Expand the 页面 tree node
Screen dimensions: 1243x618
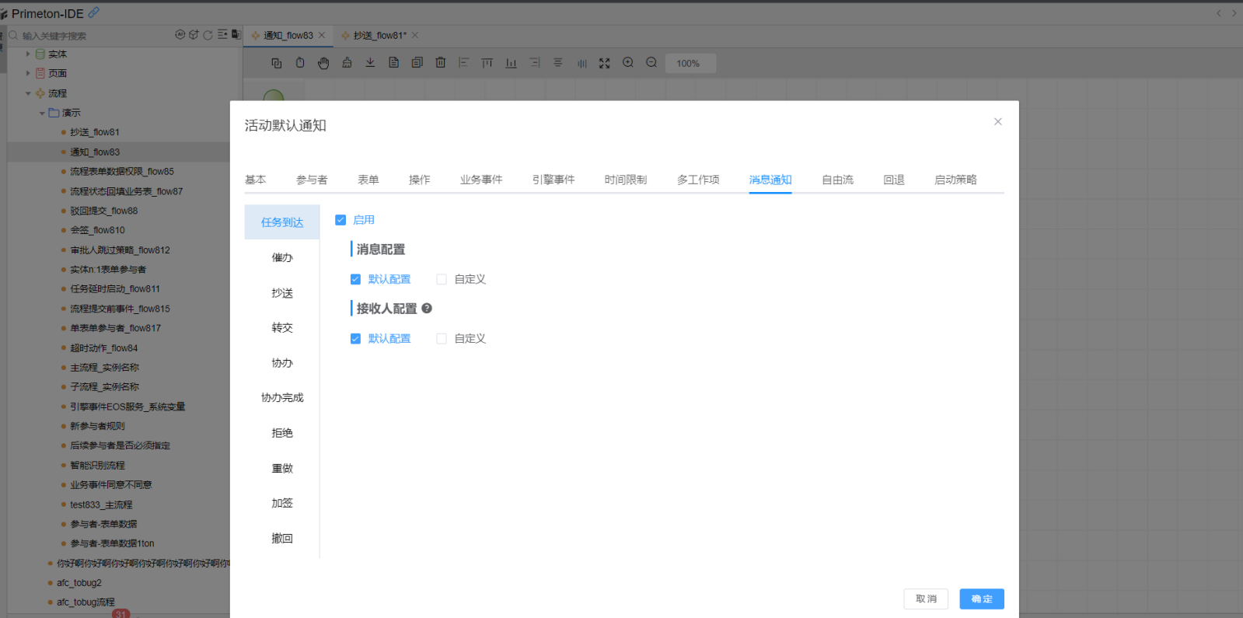point(28,73)
